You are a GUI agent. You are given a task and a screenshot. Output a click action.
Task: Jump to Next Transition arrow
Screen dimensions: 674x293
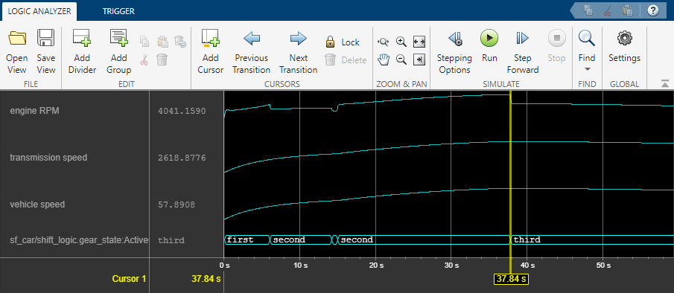click(x=299, y=52)
